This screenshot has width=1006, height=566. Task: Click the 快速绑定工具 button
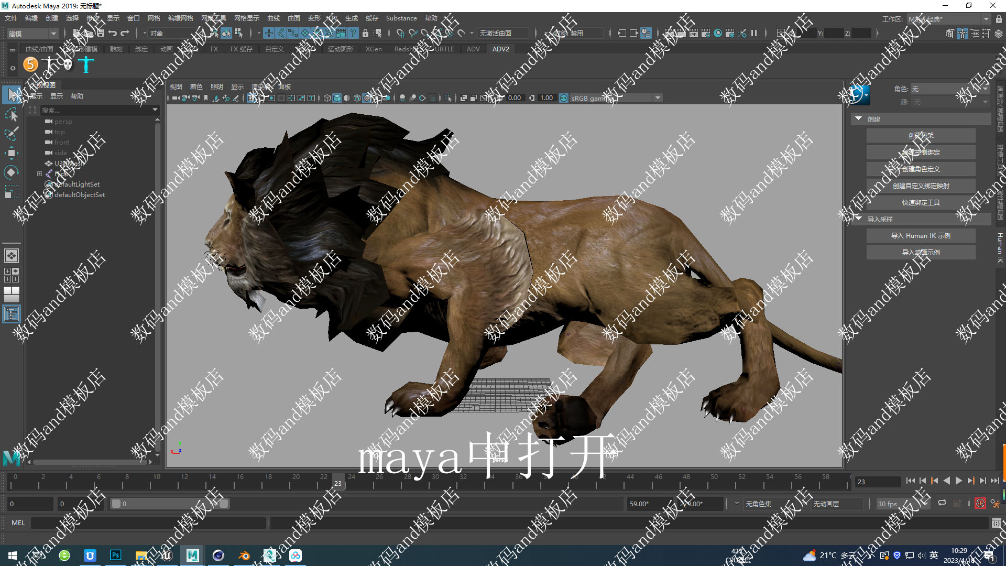tap(921, 203)
